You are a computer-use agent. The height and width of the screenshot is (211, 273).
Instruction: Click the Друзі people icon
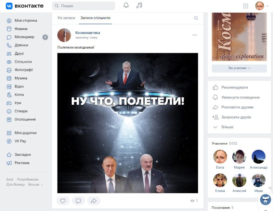point(9,54)
